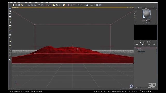The height and width of the screenshot is (93, 166).
Task: Cut selection with the scissors icon
Action: click(x=26, y=5)
